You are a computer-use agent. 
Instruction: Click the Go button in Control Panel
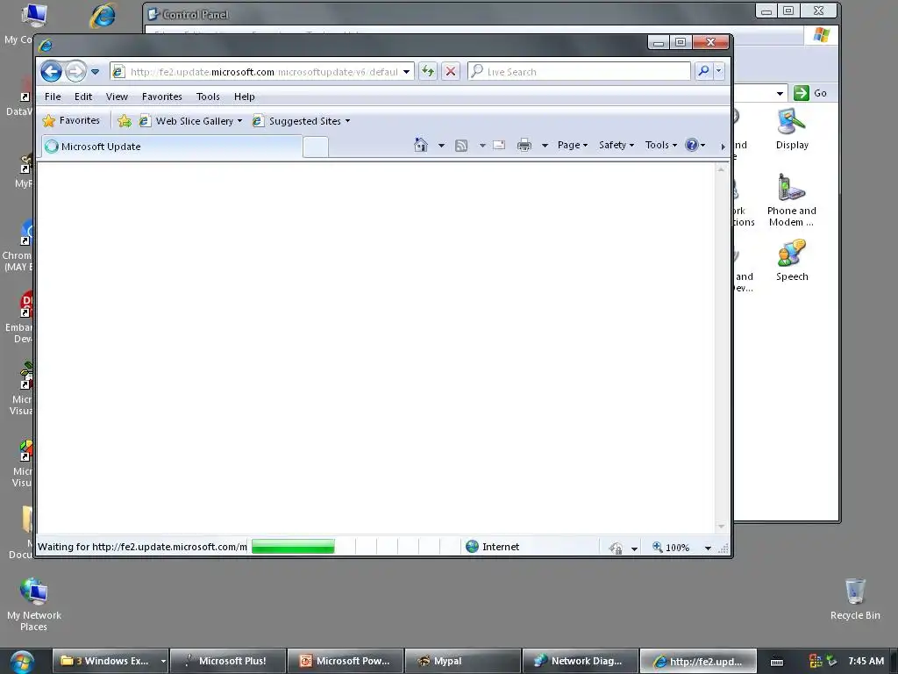point(811,93)
